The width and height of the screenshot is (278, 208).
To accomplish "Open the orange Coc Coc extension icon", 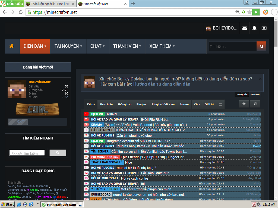I will (266, 12).
